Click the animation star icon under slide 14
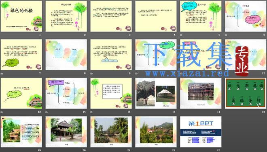Image resolution: width=267 pixels, height=152 pixels. tap(47, 112)
